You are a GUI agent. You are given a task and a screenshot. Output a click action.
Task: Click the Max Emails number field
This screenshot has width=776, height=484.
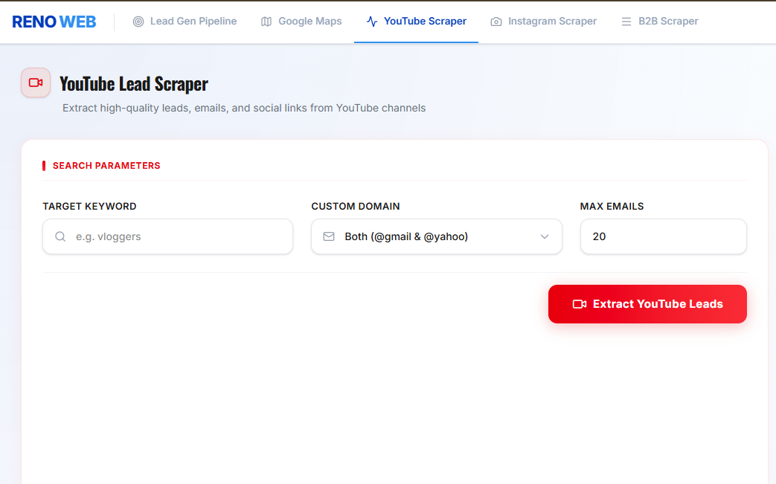pos(663,236)
